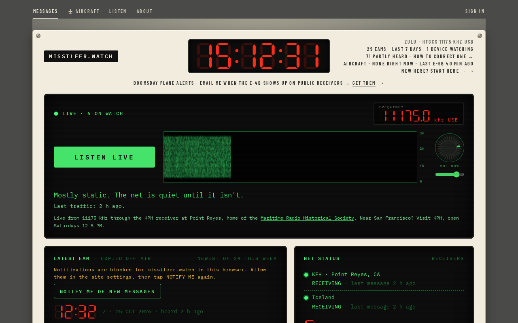
Task: Click the "LATEST EAM" panel heading
Action: pos(72,258)
